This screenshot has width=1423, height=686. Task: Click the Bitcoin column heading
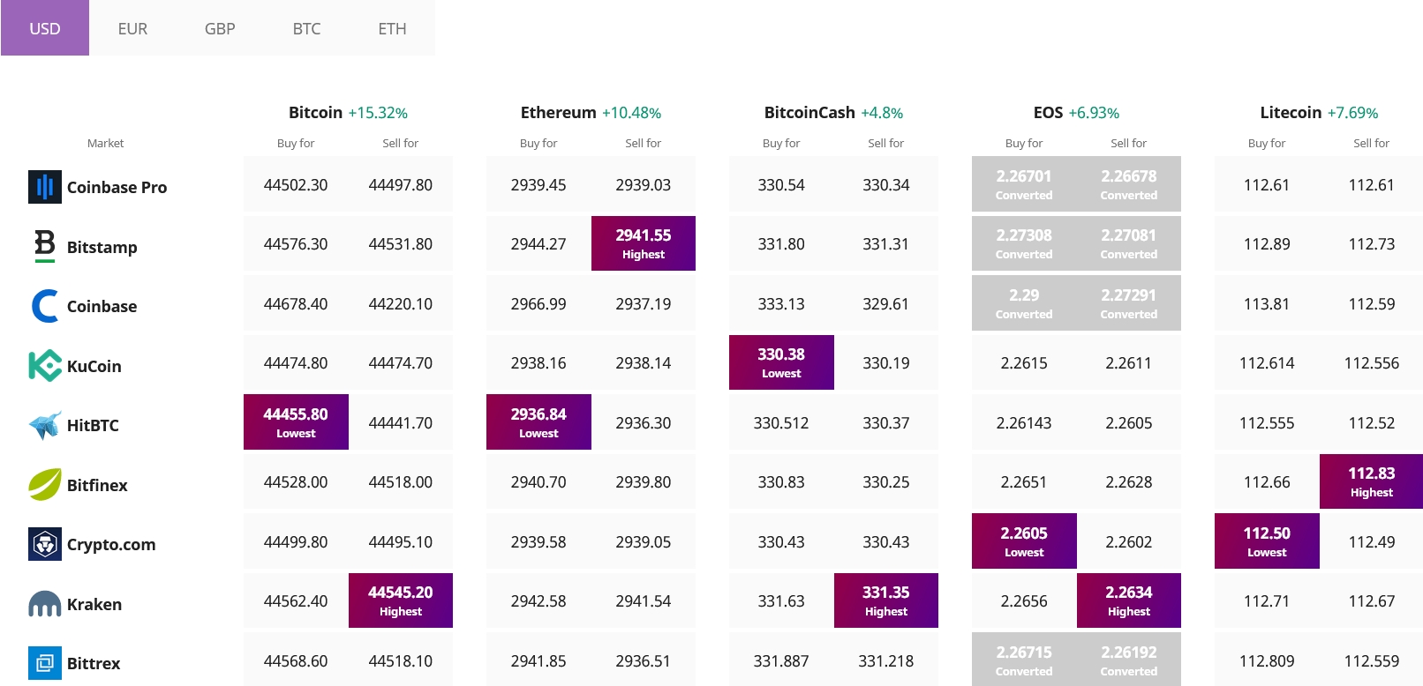point(315,112)
